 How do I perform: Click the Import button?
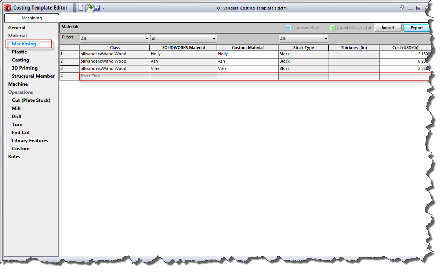coord(388,28)
